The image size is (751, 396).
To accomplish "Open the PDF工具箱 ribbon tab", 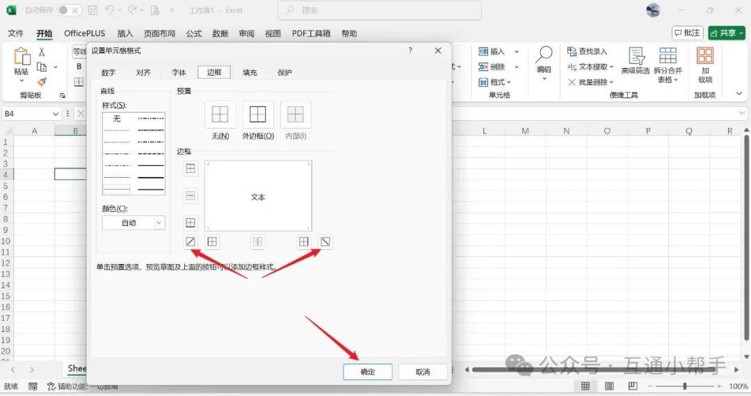I will [x=311, y=33].
